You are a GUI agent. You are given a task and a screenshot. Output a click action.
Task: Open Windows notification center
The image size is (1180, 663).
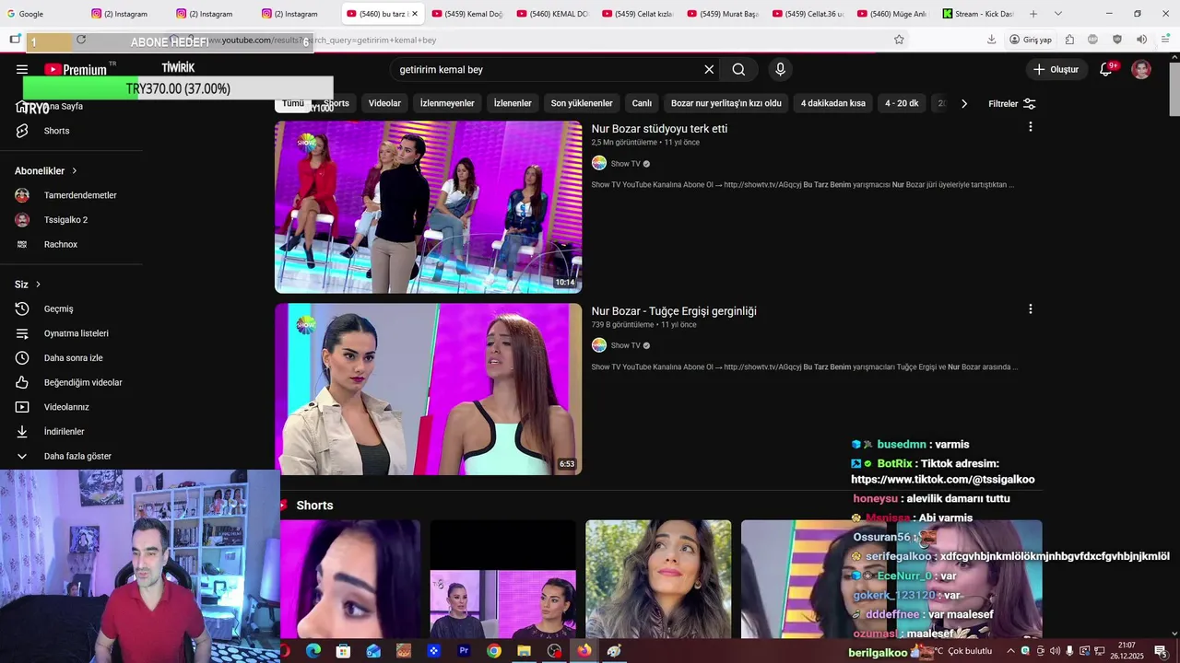[x=1161, y=651]
